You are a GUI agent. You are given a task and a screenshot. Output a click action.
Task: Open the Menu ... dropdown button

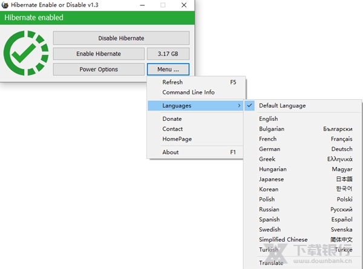[x=168, y=70]
